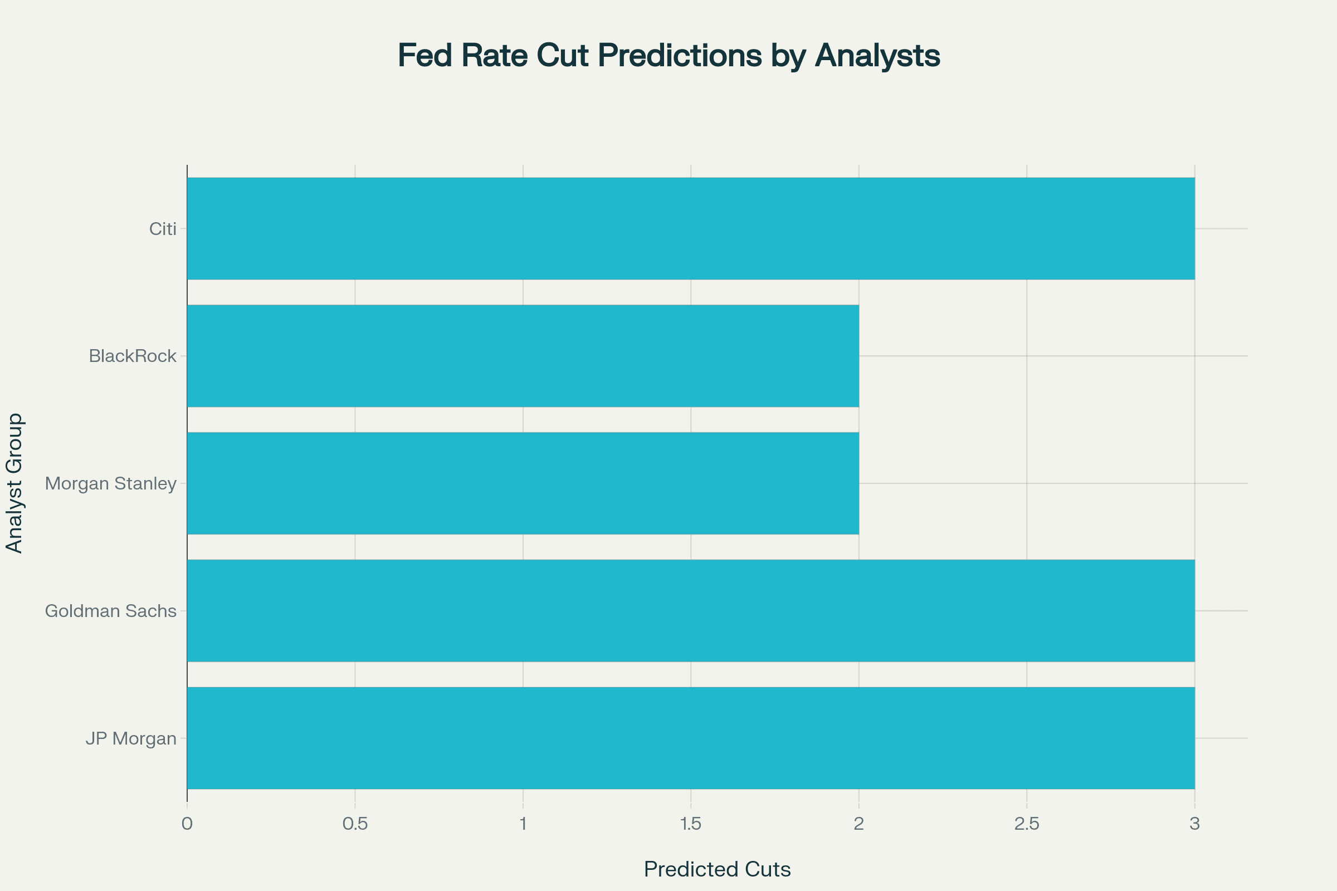This screenshot has height=891, width=1337.
Task: Click the 'Citi' y-axis label
Action: click(x=163, y=229)
